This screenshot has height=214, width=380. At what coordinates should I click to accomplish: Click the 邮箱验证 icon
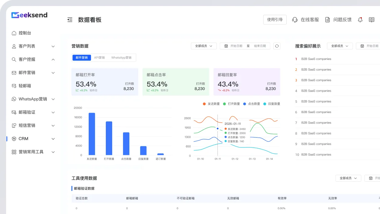14,112
